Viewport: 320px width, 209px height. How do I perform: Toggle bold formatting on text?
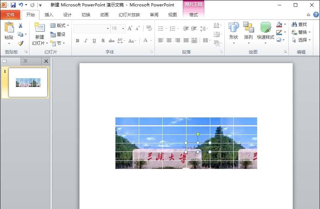(x=77, y=41)
